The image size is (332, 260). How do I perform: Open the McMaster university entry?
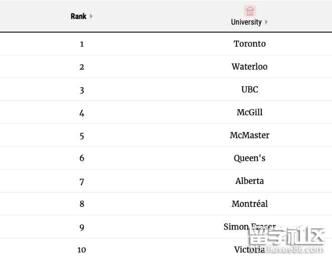pyautogui.click(x=250, y=135)
